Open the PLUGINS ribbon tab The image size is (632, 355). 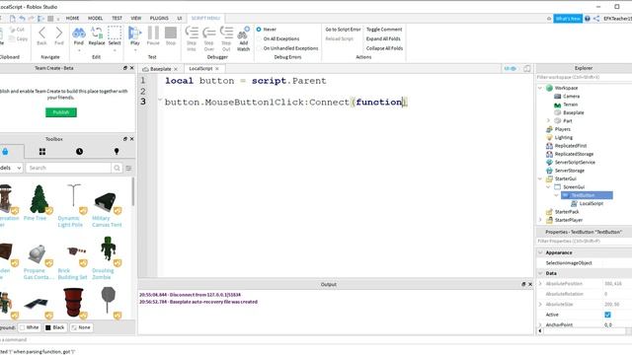[x=159, y=18]
